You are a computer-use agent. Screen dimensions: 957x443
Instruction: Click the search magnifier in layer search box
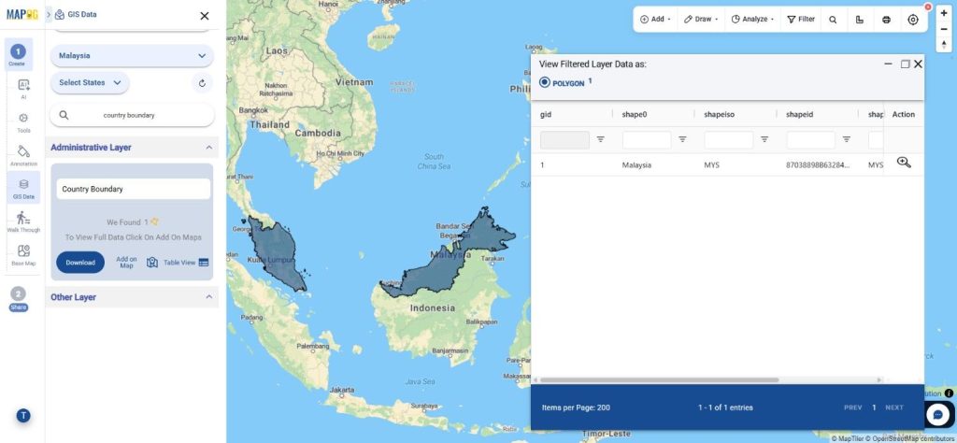(x=64, y=115)
